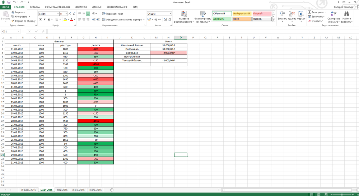Switch to the май 2016 sheet tab

(x=62, y=190)
